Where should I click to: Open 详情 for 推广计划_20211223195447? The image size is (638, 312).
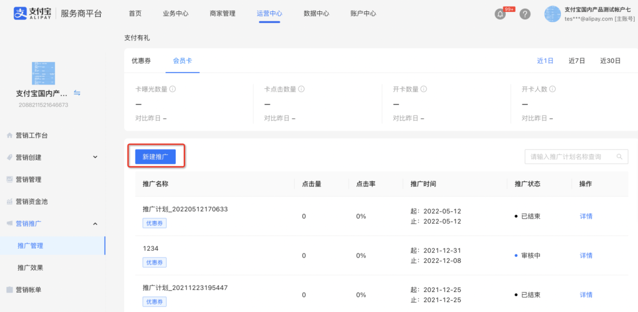(586, 295)
